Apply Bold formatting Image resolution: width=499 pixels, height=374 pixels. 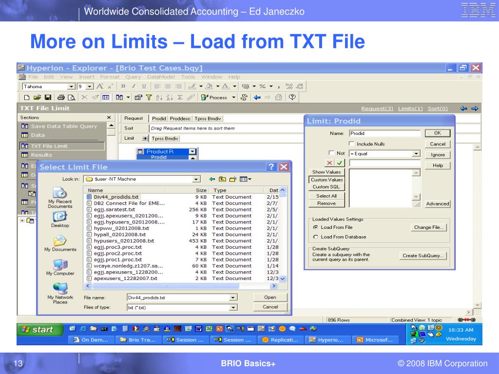(x=123, y=86)
